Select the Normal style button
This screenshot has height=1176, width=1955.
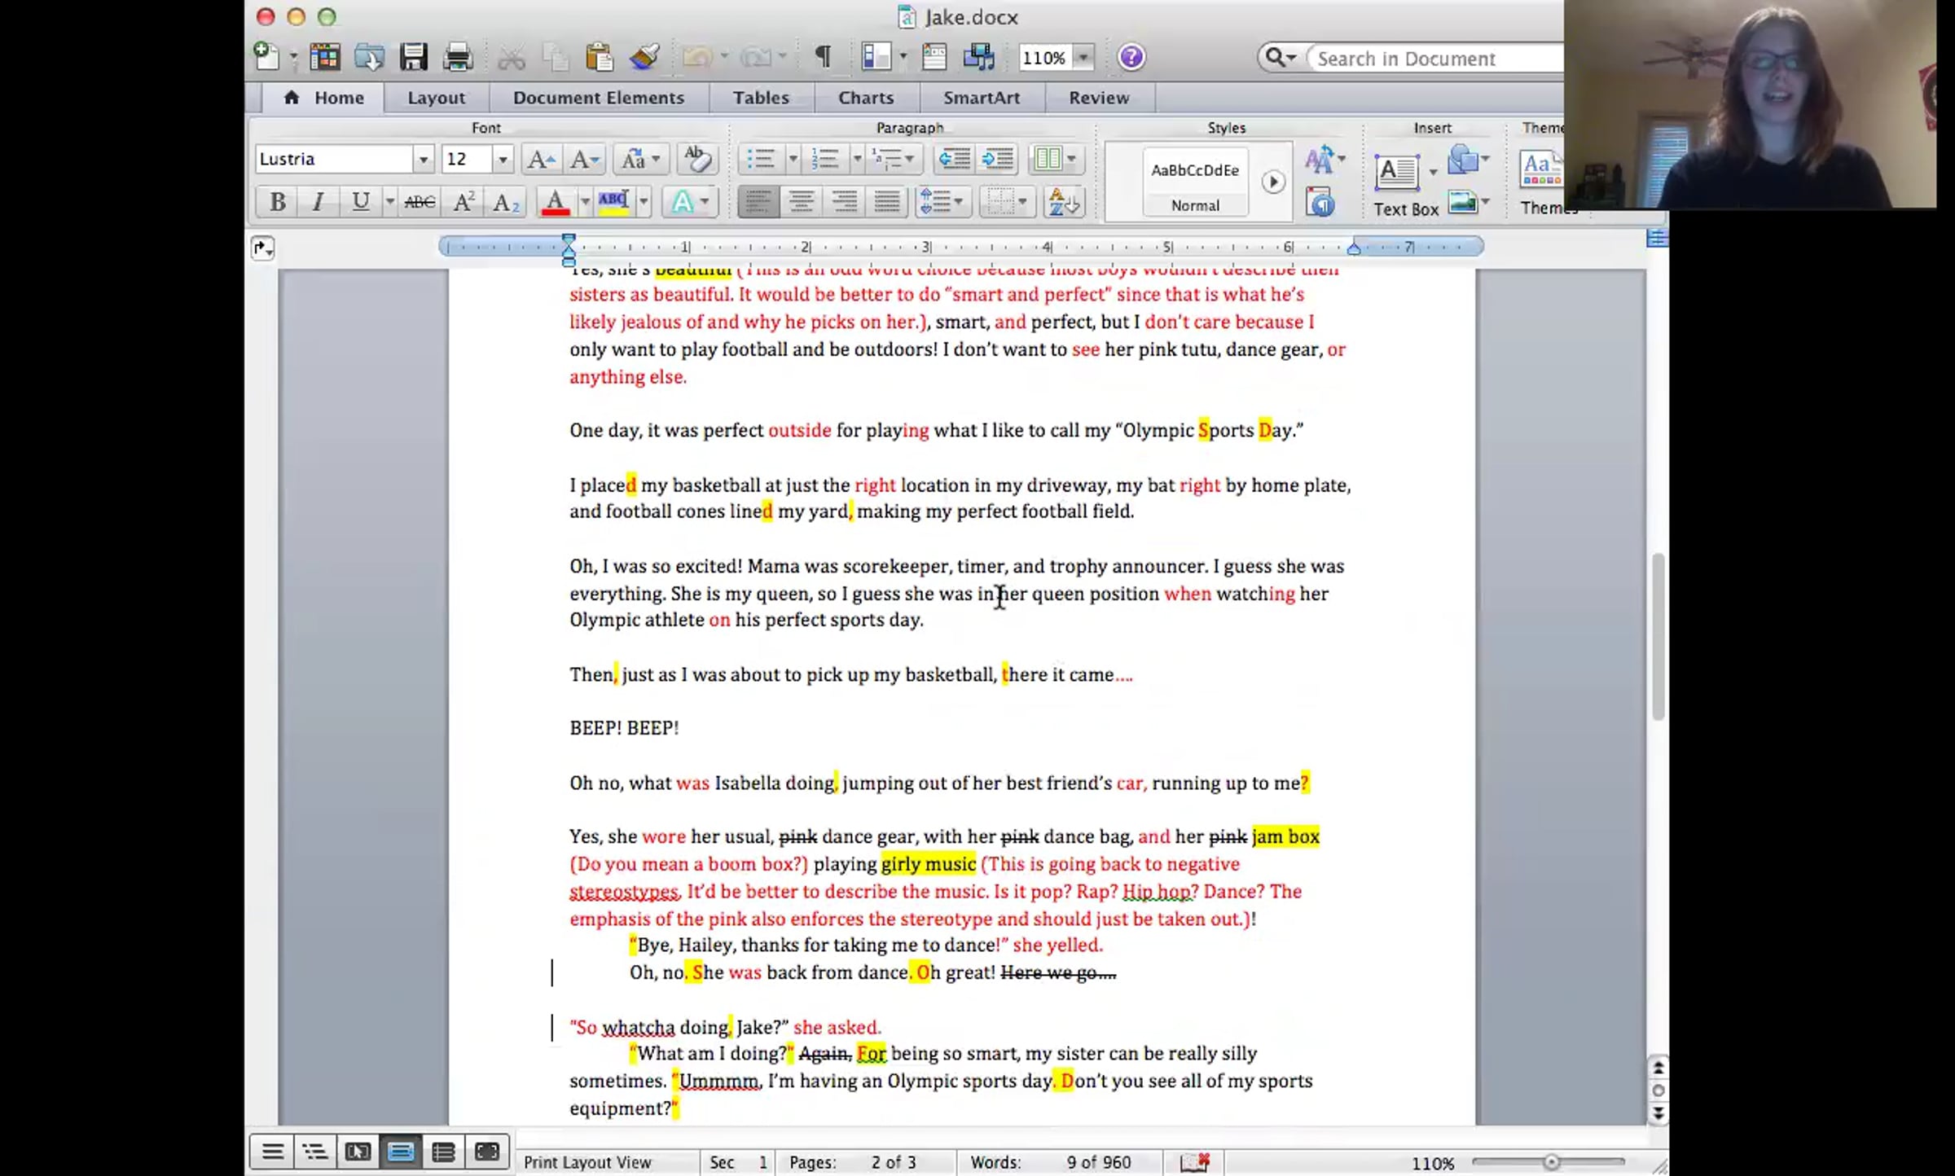tap(1195, 183)
